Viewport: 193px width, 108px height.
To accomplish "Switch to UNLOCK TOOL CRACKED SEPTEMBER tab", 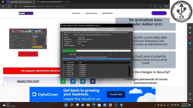I will pos(51,2).
